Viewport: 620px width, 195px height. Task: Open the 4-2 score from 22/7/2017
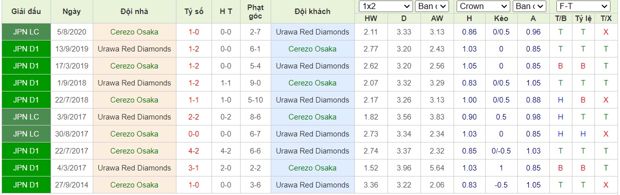(x=193, y=151)
